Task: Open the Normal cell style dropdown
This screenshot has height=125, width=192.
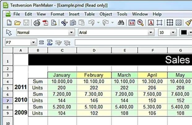Action: tap(71, 32)
